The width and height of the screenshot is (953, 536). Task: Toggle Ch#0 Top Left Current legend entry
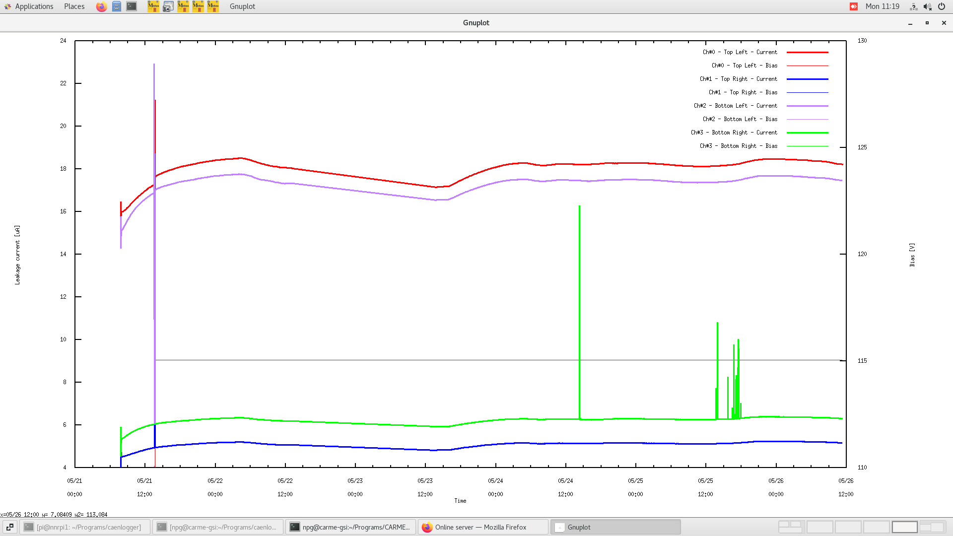[x=740, y=52]
